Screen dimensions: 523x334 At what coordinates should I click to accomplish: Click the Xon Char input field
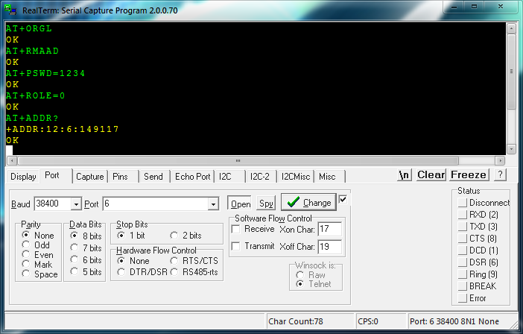(329, 229)
